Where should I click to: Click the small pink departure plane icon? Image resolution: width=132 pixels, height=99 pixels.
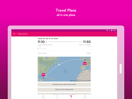(46, 42)
